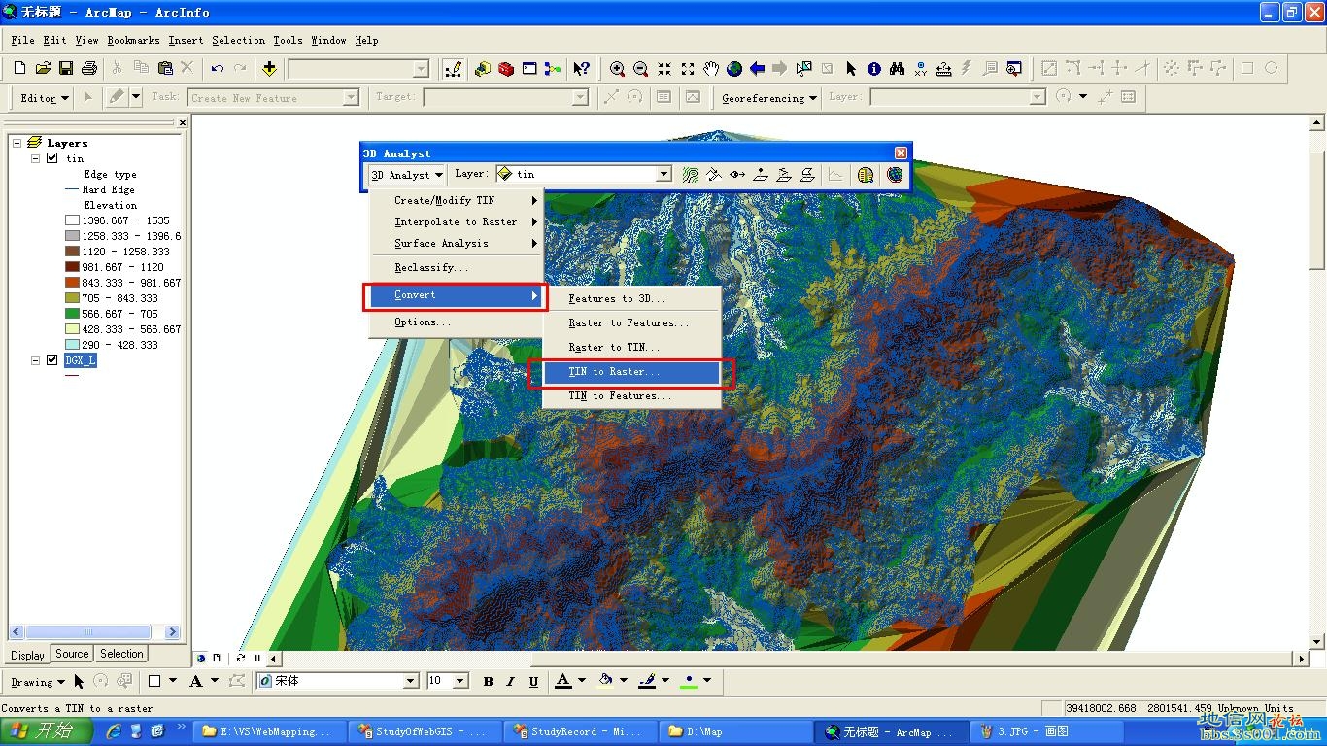
Task: Launch ArcCatalog from the toolbar icon
Action: (483, 68)
